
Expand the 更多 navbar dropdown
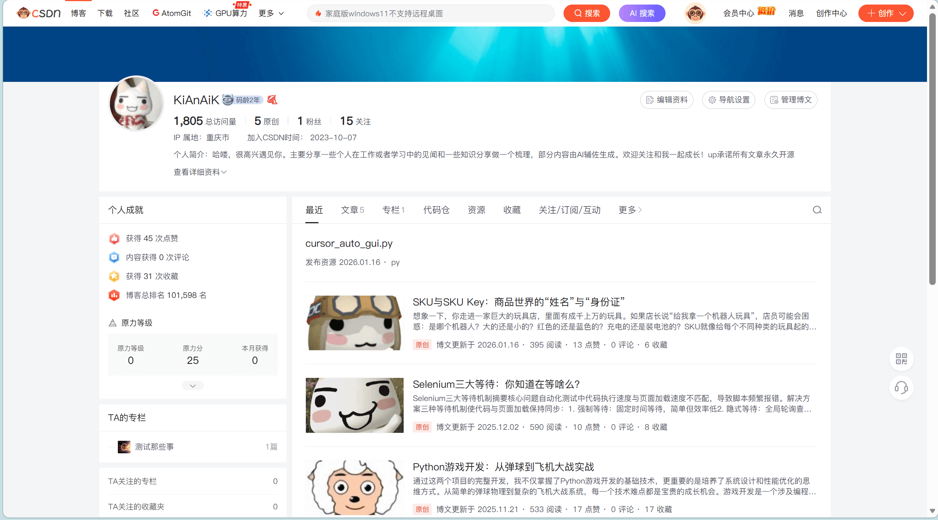[271, 13]
